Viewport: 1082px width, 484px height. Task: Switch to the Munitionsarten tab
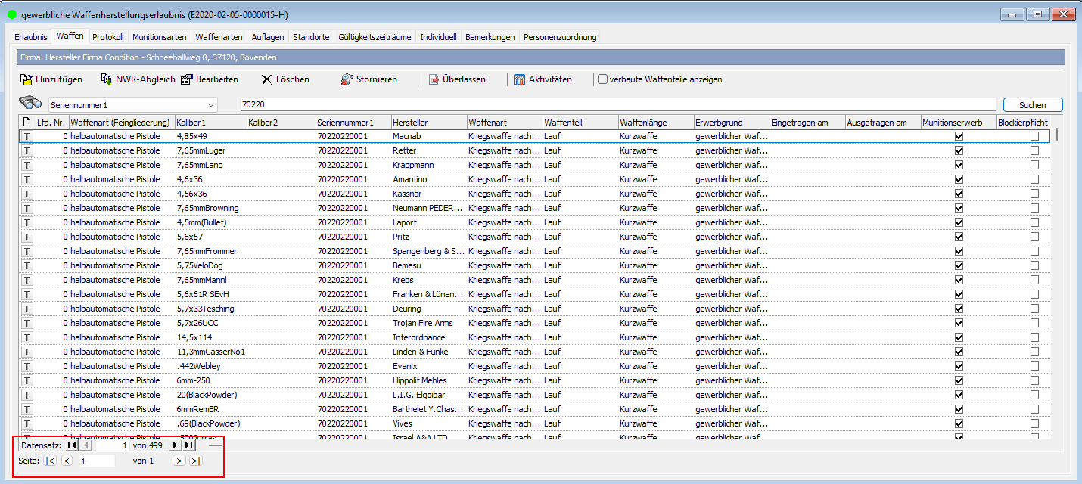point(159,37)
